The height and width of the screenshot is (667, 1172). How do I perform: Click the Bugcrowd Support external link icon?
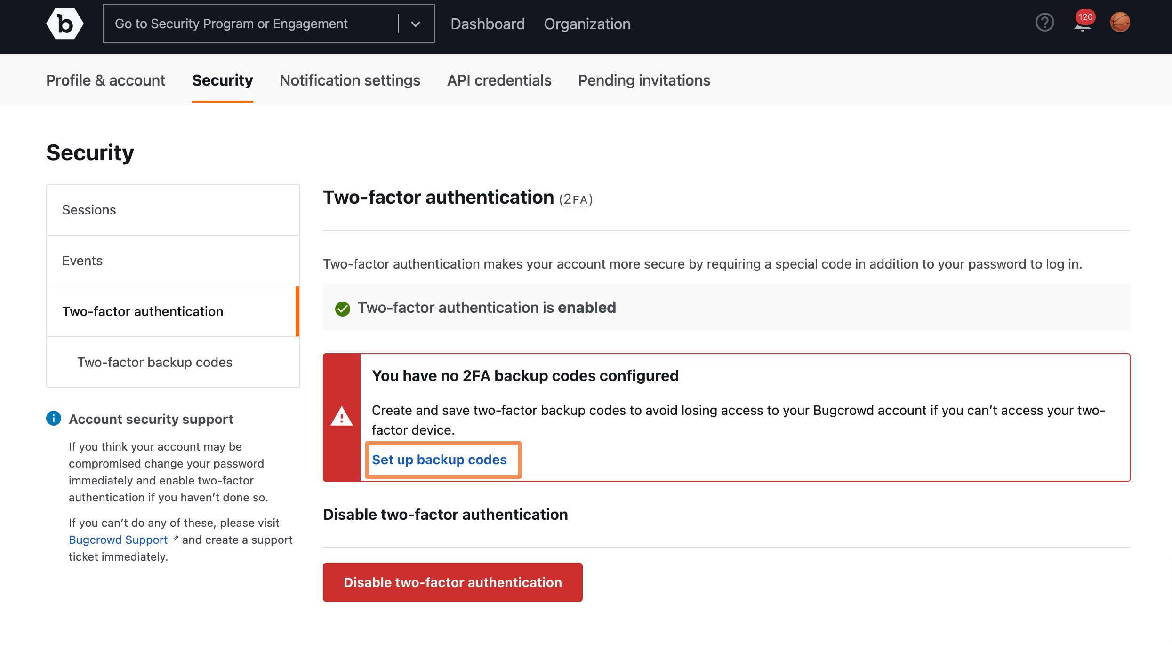point(176,539)
